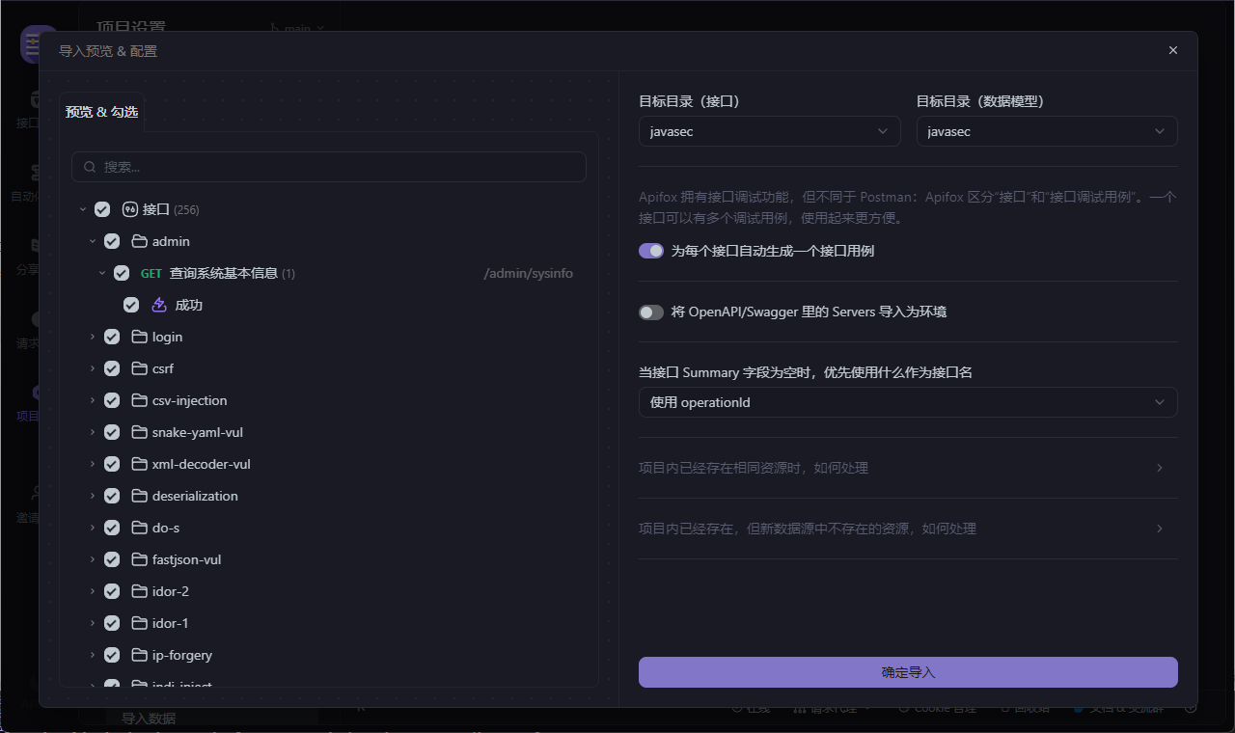Click the 成功 example case icon

click(x=159, y=305)
